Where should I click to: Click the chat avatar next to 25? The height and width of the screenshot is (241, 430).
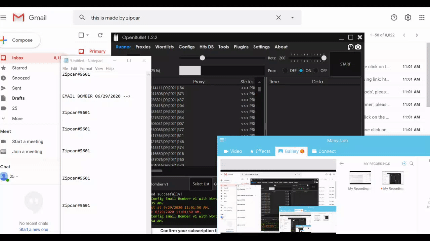(4, 176)
